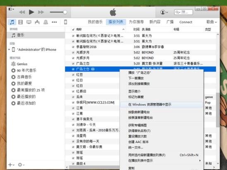Image resolution: width=227 pixels, height=170 pixels.
Task: Open the 最近添加的 smart playlist
Action: coord(26,103)
